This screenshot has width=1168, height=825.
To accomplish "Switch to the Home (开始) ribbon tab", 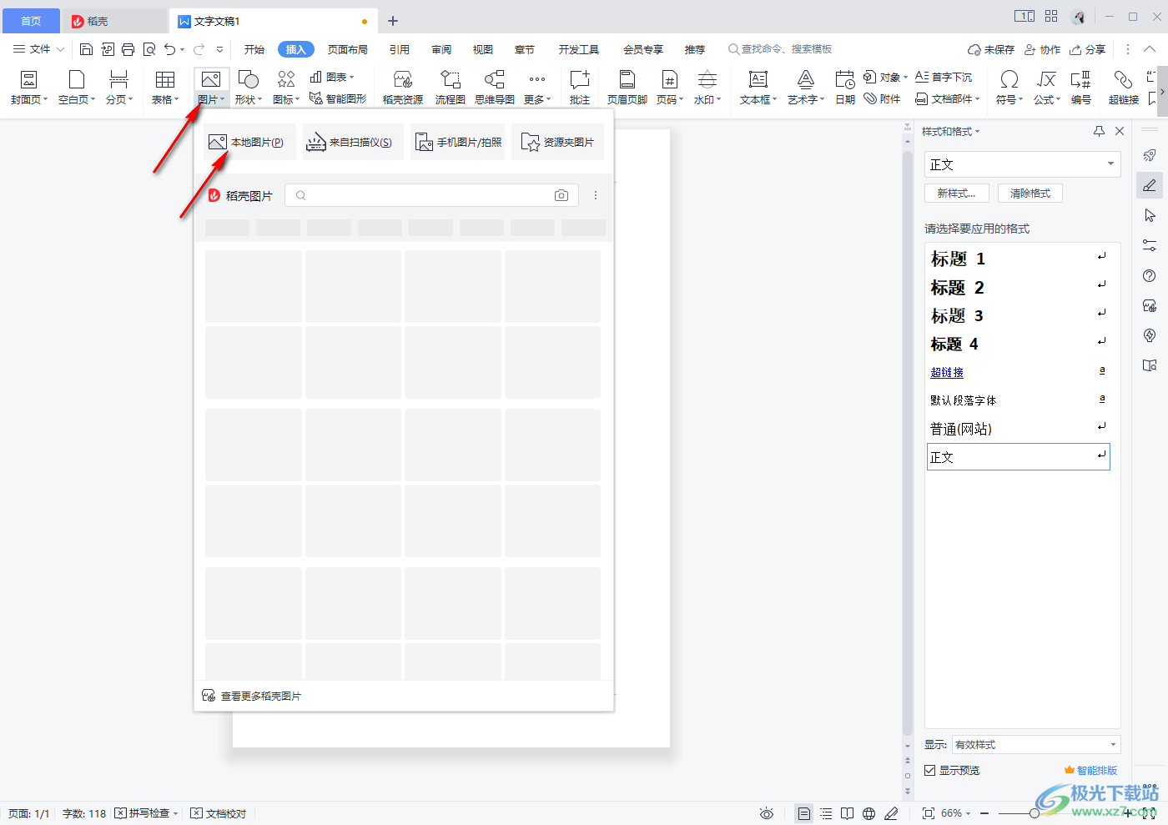I will point(254,49).
